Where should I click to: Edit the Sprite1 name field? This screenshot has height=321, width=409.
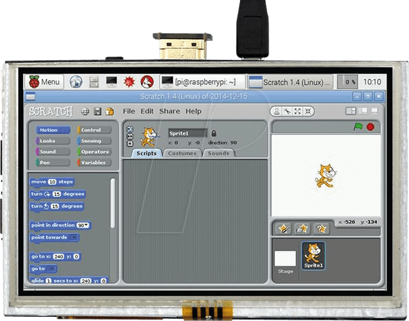[x=187, y=133]
